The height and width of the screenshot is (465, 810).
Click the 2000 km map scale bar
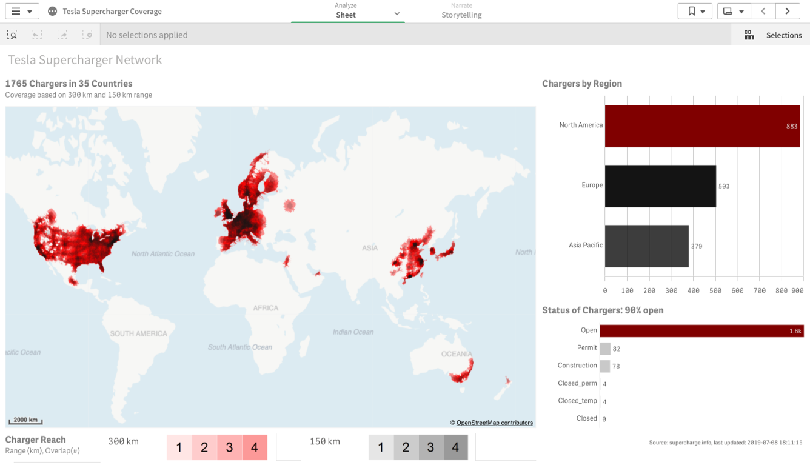point(25,420)
